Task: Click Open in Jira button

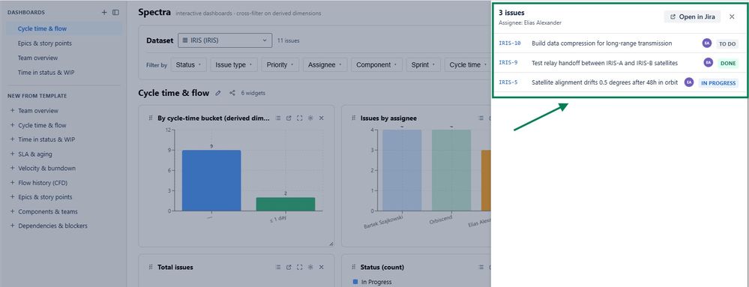Action: pyautogui.click(x=692, y=16)
